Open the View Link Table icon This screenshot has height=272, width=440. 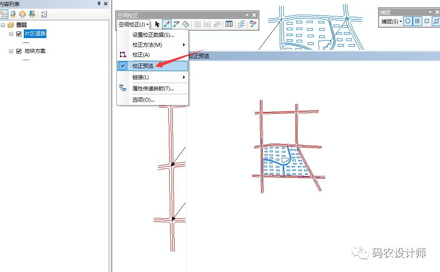(x=229, y=25)
